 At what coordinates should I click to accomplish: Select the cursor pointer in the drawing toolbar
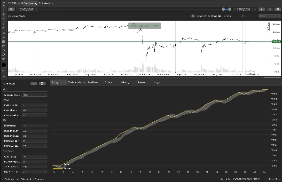4,6
